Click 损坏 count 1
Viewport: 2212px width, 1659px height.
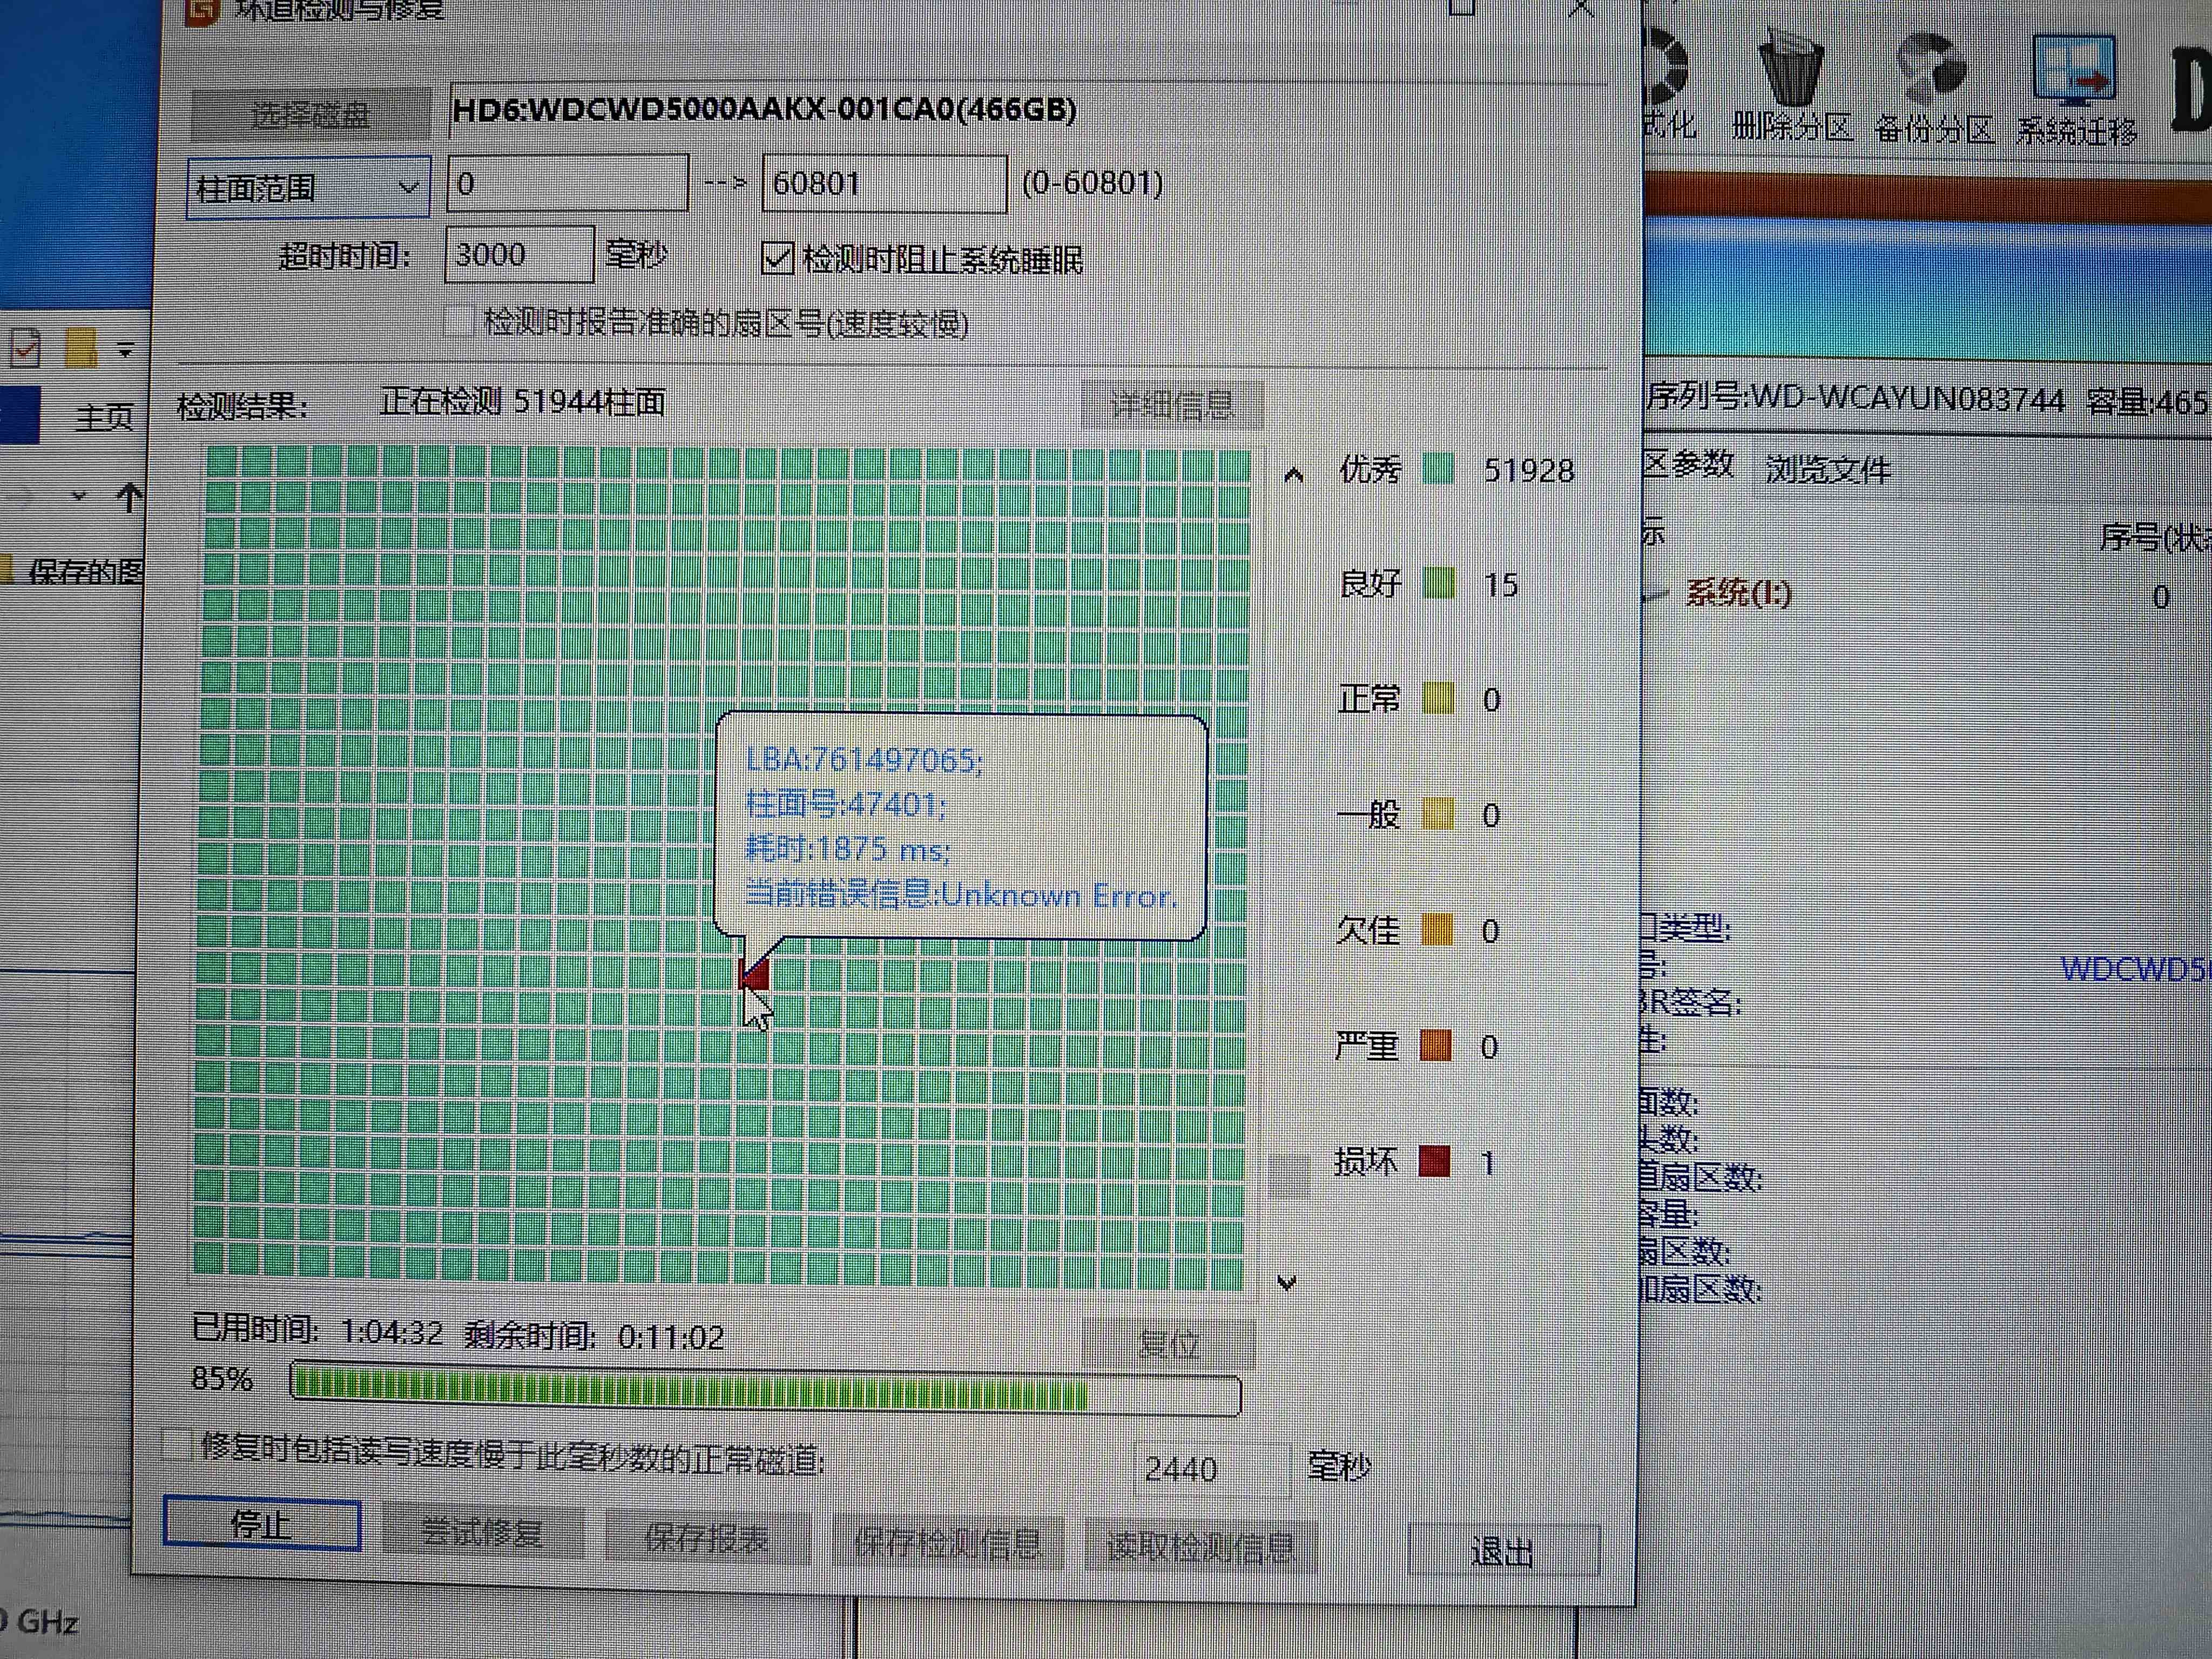click(1487, 1162)
